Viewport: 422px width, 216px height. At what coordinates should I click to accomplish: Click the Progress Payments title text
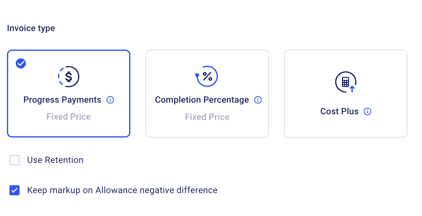(x=62, y=100)
